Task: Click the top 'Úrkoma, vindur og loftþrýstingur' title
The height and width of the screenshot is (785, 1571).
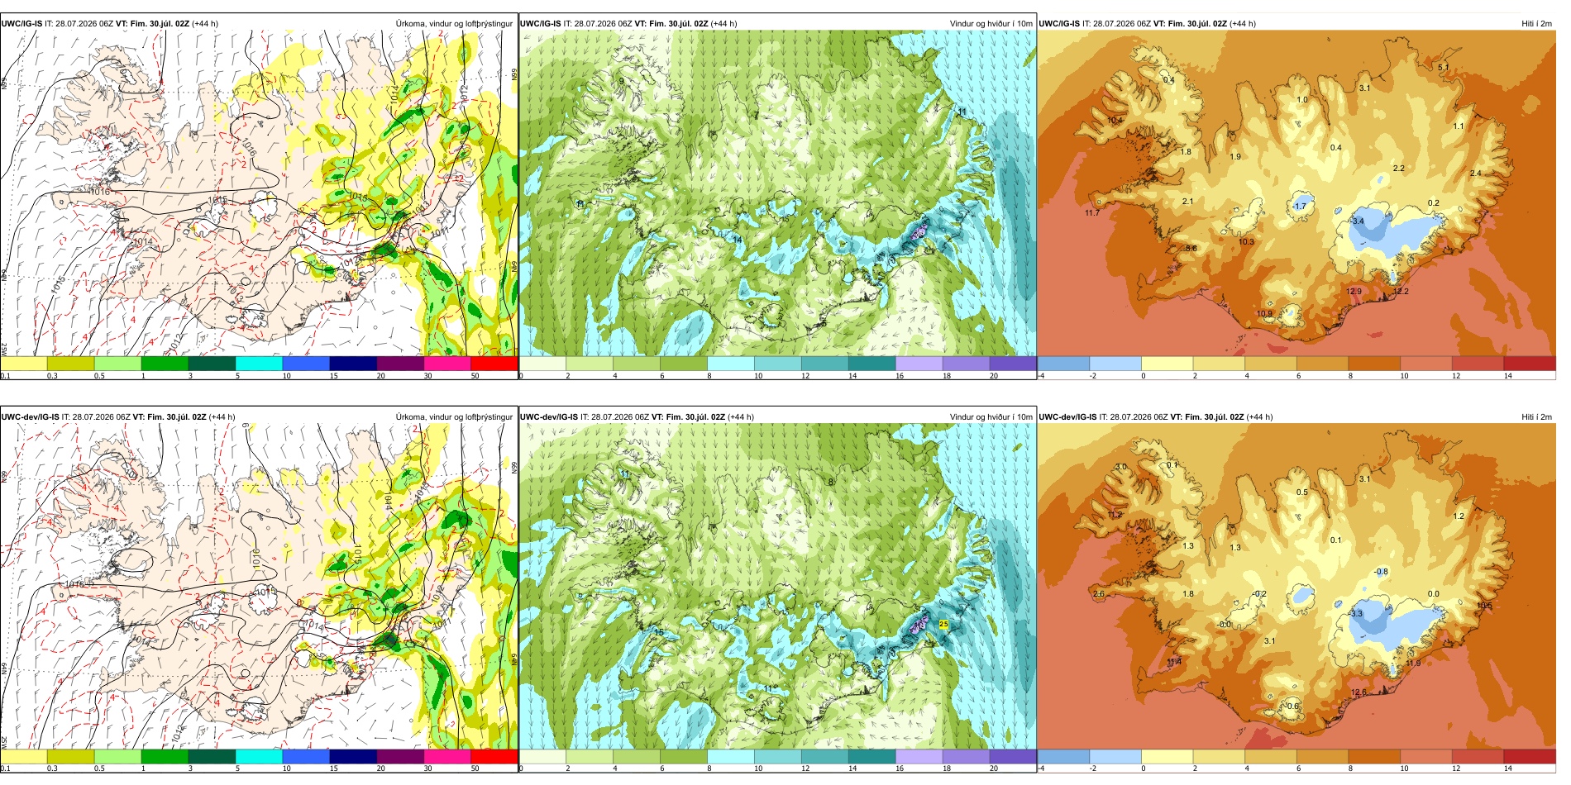Action: pos(454,24)
